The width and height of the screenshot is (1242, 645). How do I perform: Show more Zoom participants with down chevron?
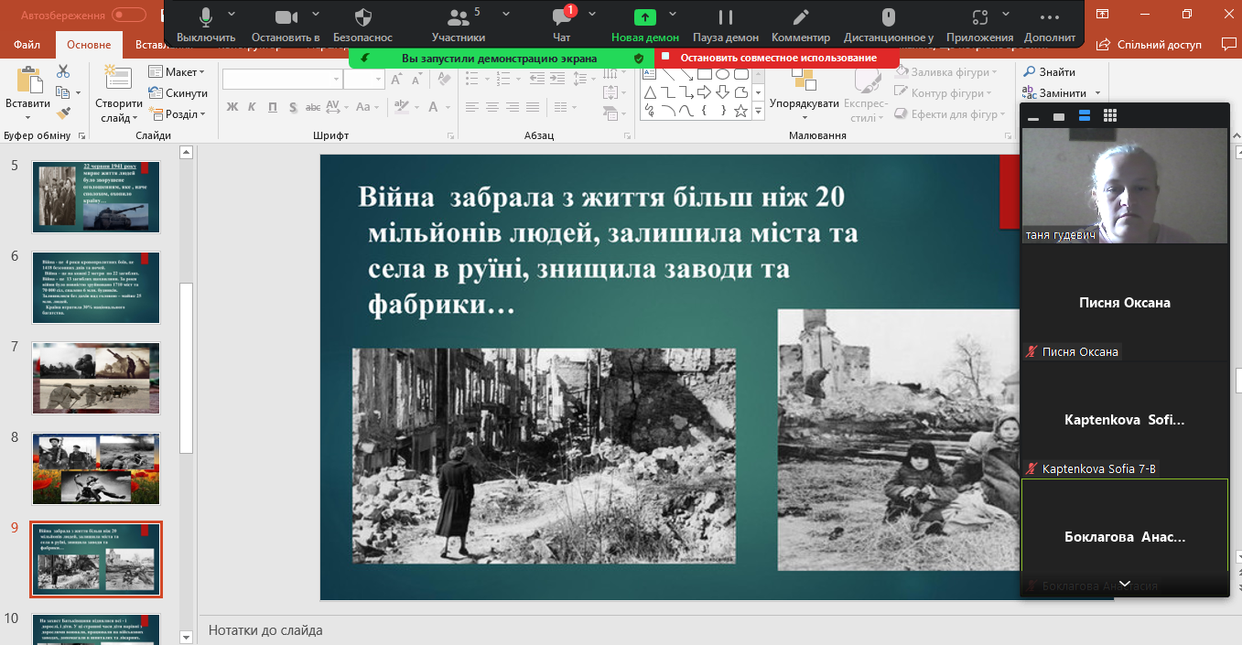[x=1125, y=585]
